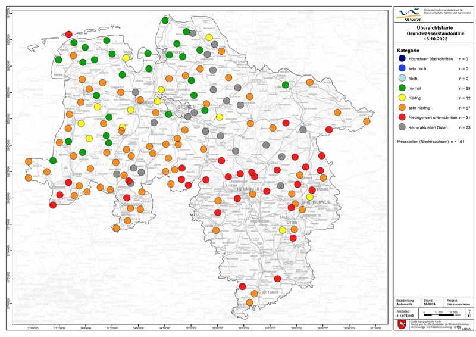Click the green 'normal' legend circle
This screenshot has width=476, height=337.
(403, 88)
